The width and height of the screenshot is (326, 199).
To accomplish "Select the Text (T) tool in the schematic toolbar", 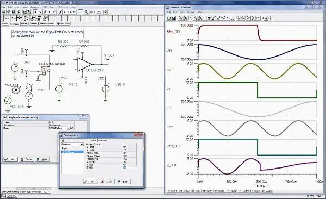I will pyautogui.click(x=49, y=12).
